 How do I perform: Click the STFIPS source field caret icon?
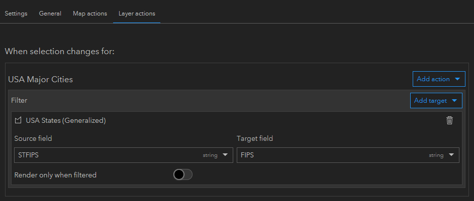click(x=225, y=155)
